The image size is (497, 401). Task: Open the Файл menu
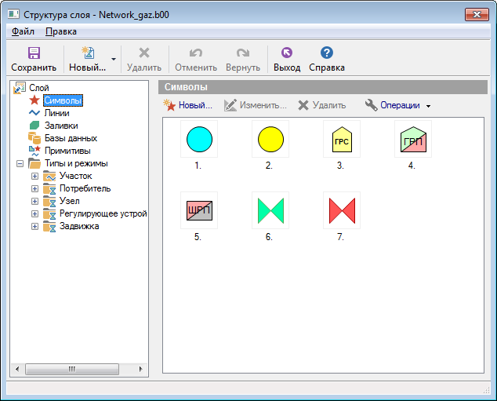[x=23, y=31]
